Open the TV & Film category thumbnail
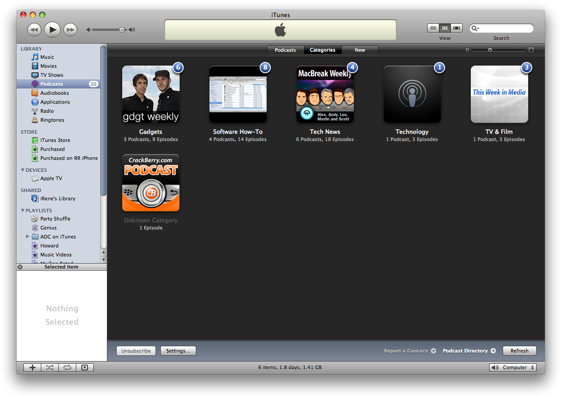This screenshot has width=561, height=397. (x=499, y=94)
